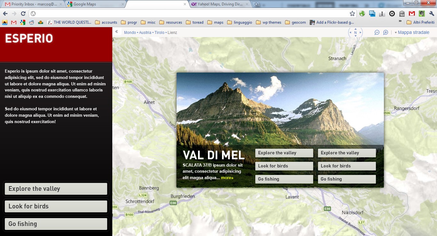Open the Gmail bookmark icon in the bookmarks bar
The height and width of the screenshot is (236, 437).
[x=13, y=22]
